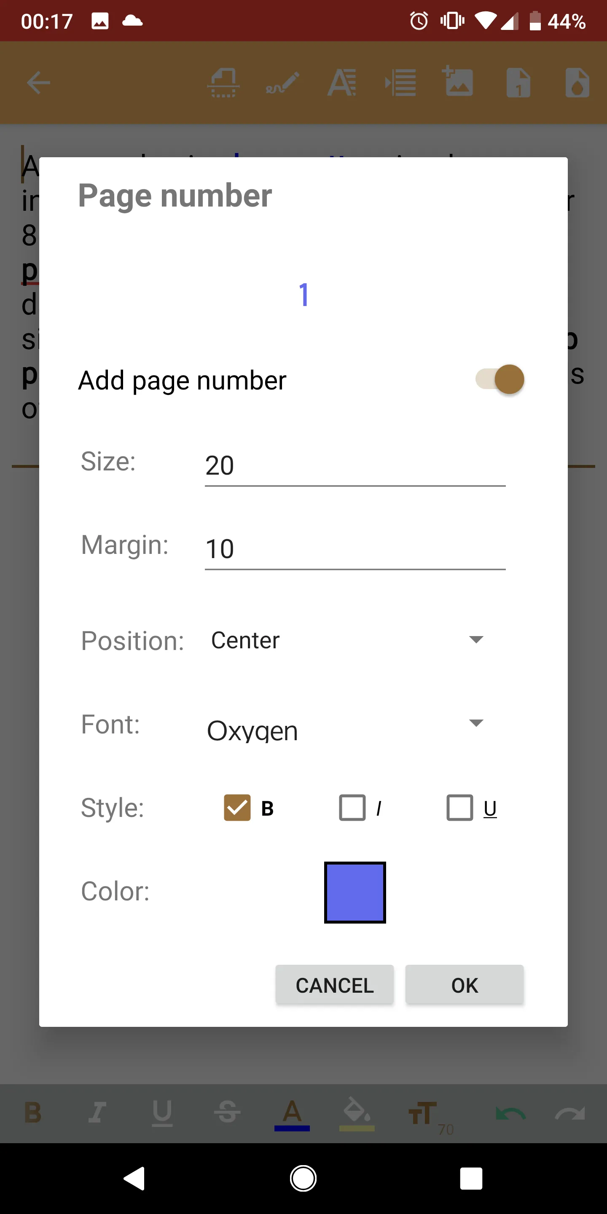The width and height of the screenshot is (607, 1214).
Task: Uncheck the Bold style checkbox
Action: [236, 808]
